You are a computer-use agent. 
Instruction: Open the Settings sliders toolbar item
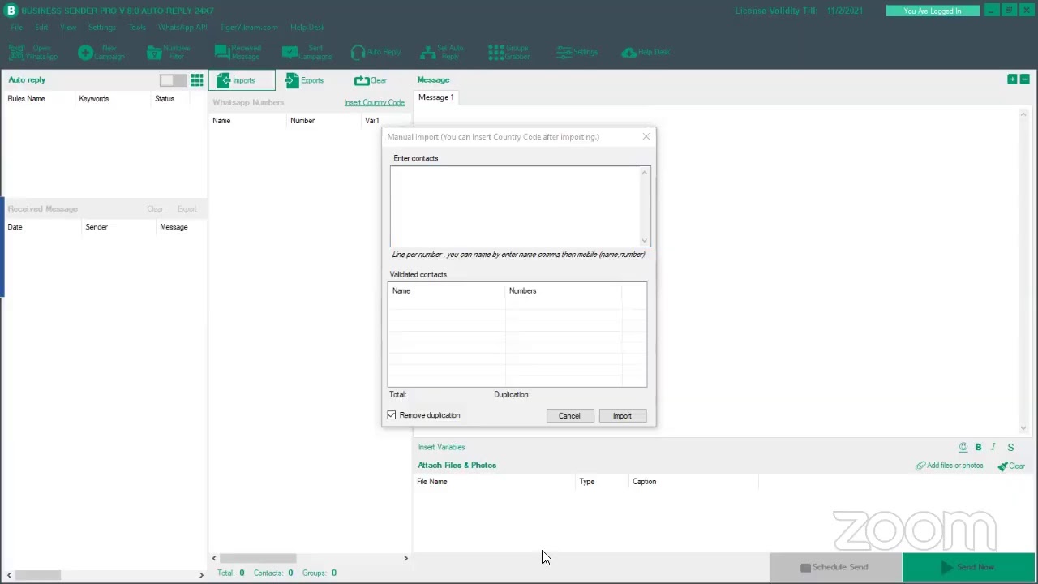(577, 52)
